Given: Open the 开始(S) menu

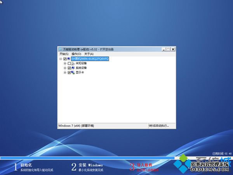Looking at the screenshot, I should (x=64, y=54).
